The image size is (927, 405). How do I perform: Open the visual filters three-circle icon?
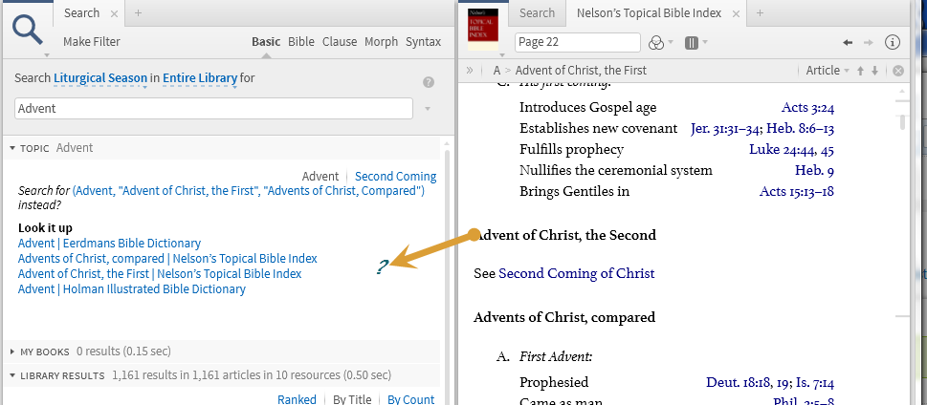point(656,42)
